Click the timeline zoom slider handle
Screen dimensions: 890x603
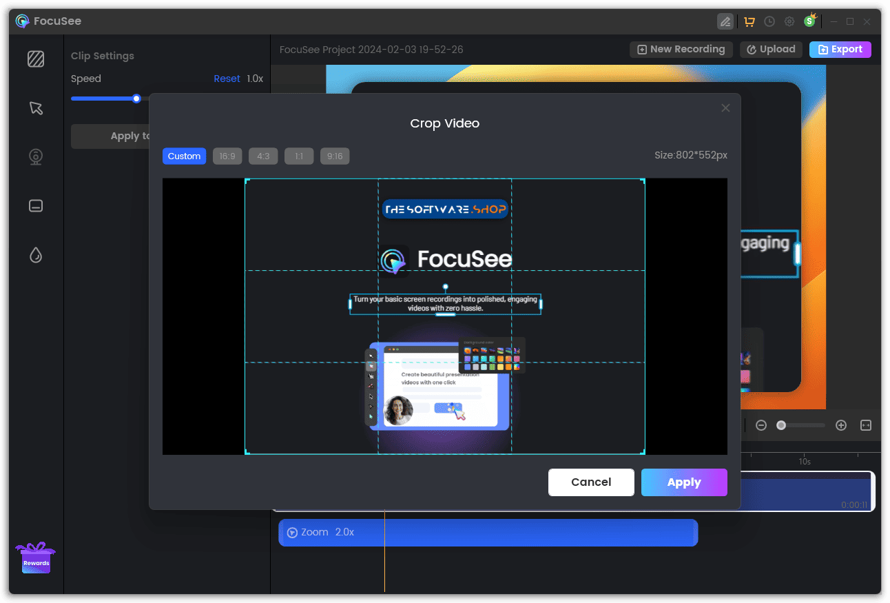coord(781,425)
